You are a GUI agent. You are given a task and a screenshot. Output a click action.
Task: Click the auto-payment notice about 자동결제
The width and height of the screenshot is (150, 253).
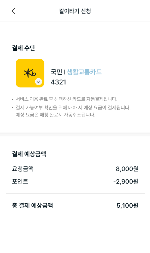click(66, 99)
